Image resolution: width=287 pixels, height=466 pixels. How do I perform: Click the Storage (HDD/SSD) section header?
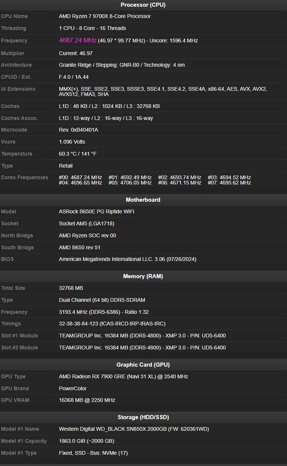pyautogui.click(x=143, y=417)
